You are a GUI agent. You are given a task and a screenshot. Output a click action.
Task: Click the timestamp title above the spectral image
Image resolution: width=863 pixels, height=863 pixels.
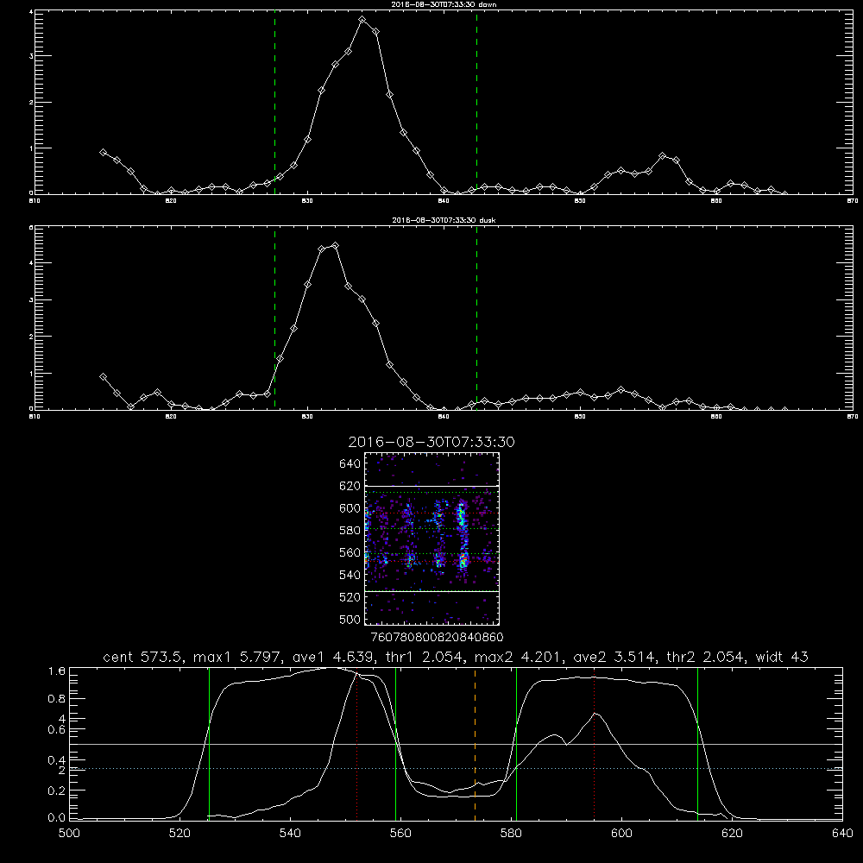click(x=431, y=442)
